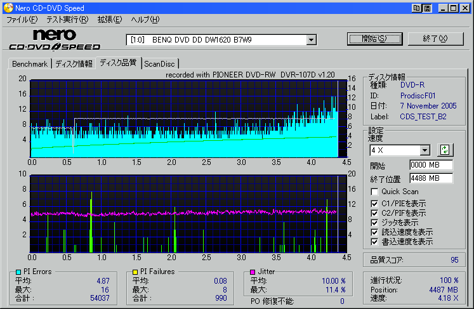Click the yellow PI Failures color swatch
Screen dimensions: 474x309
point(135,272)
